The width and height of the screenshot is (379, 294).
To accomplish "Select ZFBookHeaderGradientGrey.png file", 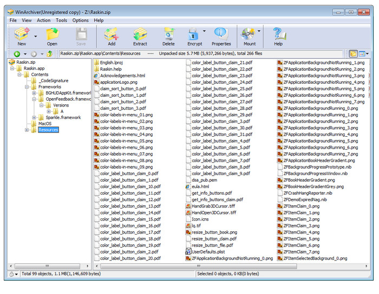I will coord(313,186).
